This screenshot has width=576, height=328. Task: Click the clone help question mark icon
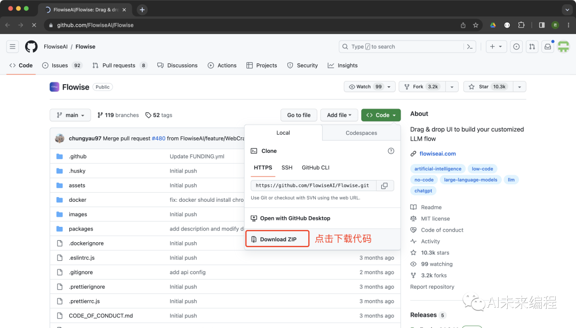point(391,151)
